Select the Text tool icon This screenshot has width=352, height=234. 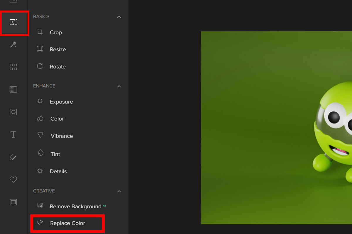pos(13,135)
